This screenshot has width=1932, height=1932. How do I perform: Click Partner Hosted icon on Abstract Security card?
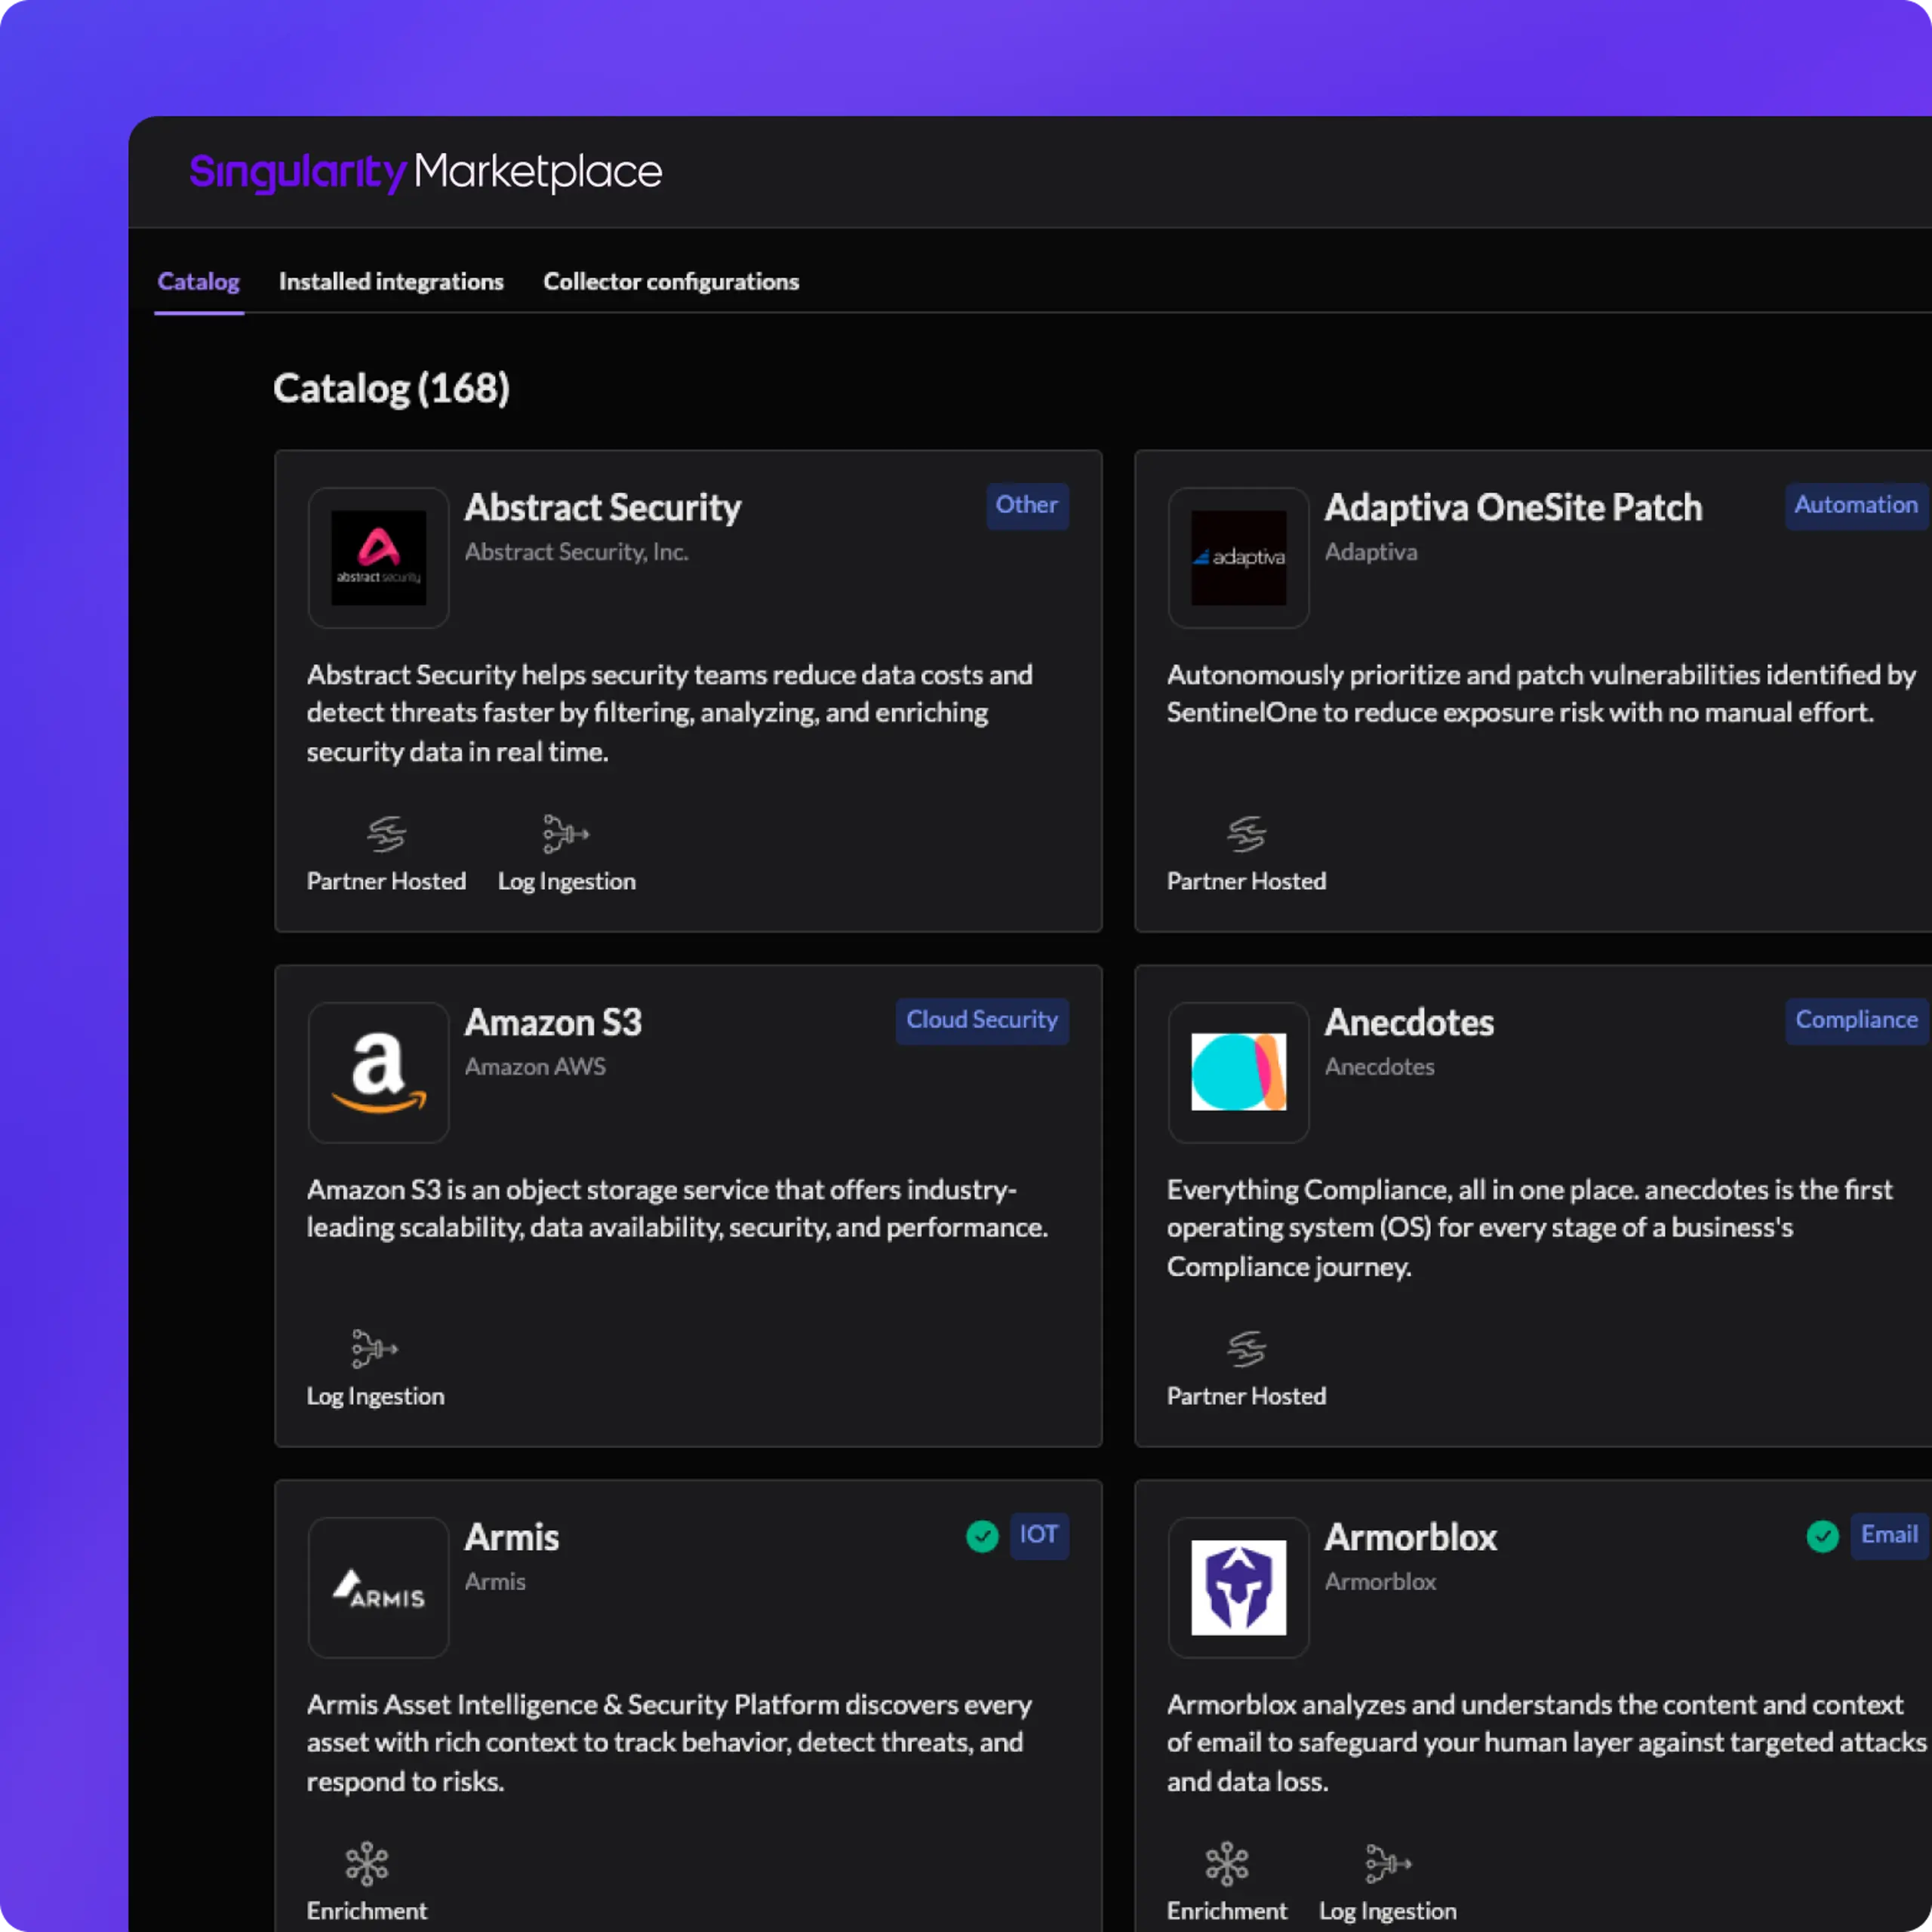click(386, 834)
